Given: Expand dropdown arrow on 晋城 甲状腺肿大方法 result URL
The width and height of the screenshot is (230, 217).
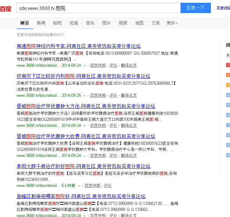Looking at the screenshot, I should [x=84, y=126].
